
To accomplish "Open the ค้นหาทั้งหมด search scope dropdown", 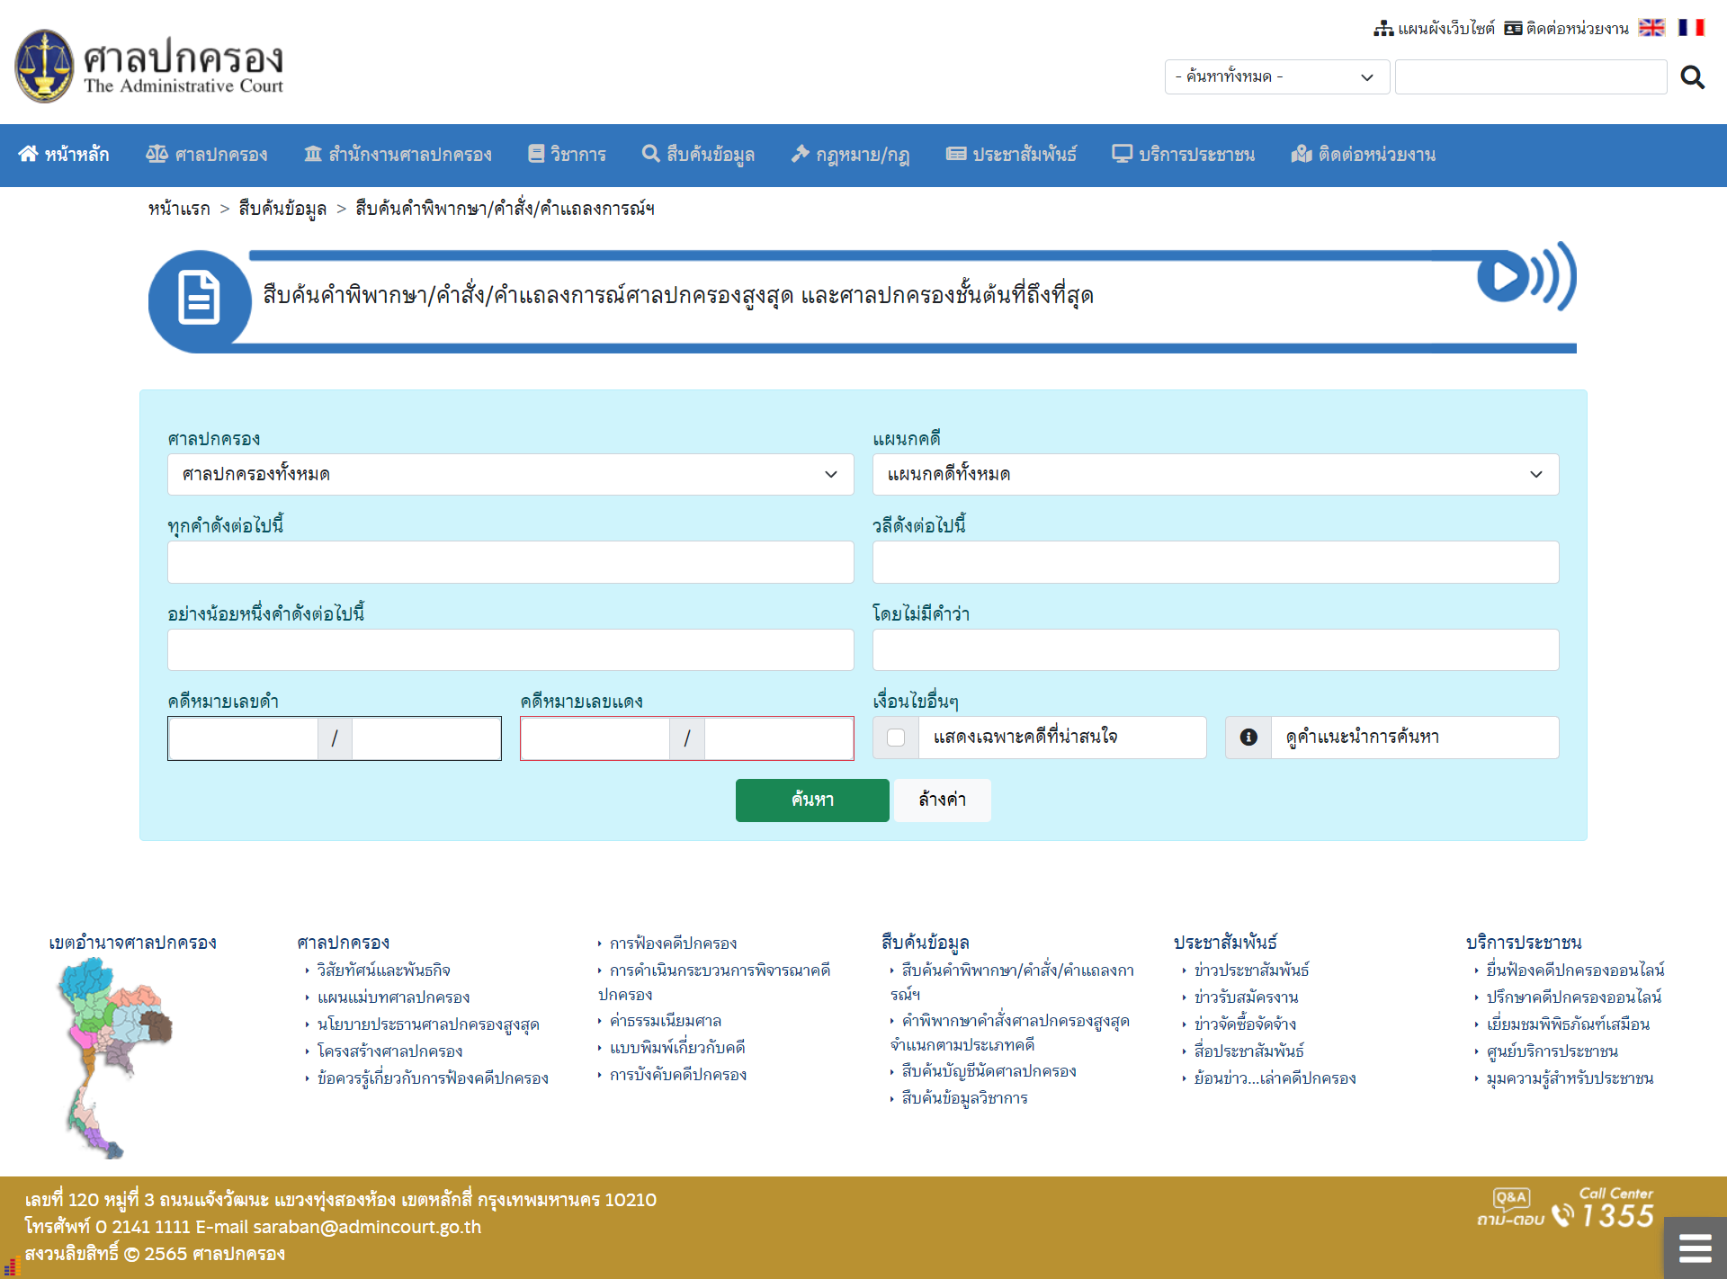I will 1275,77.
